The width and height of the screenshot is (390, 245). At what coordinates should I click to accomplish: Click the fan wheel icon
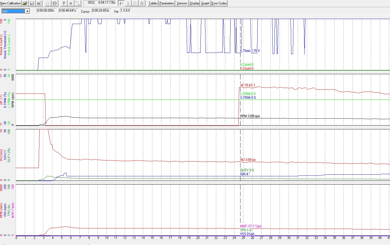(x=142, y=3)
